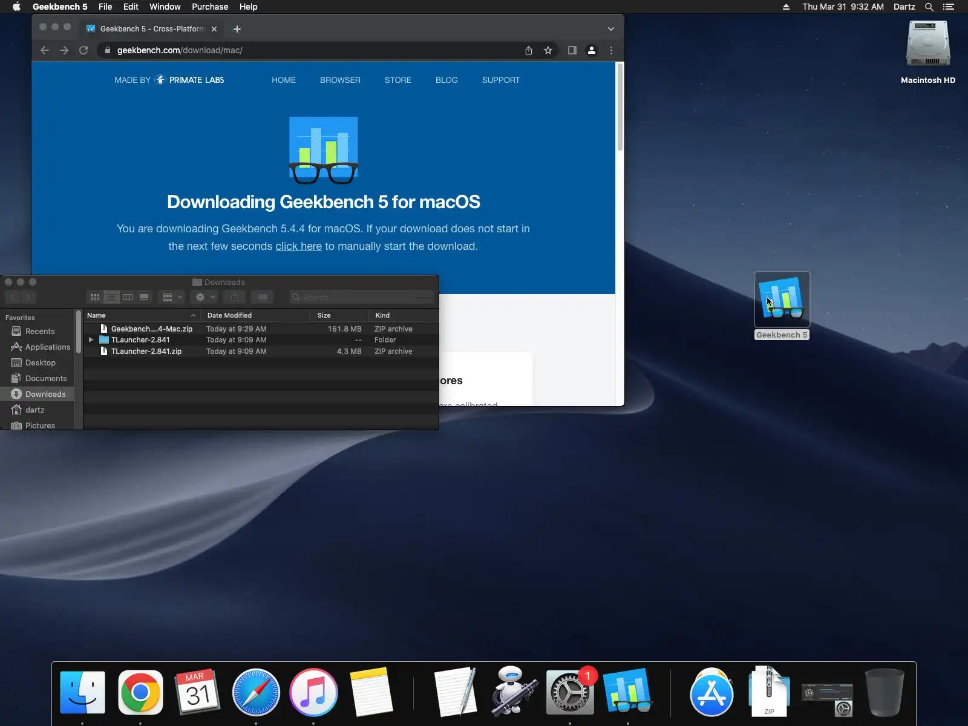Open the Music app in the Dock

(x=313, y=692)
